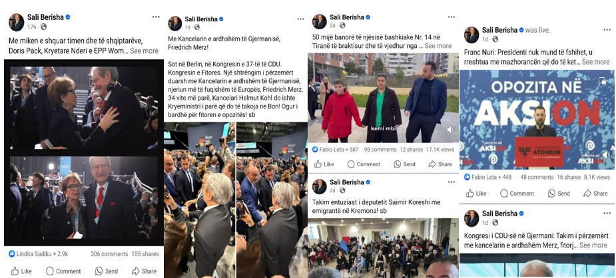Share the 50 mijë banorë video post
This screenshot has height=278, width=616.
click(440, 164)
